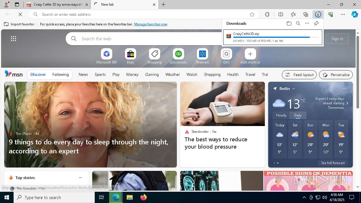Switch to Crazy Cattle 3D tab
Screen dimensions: 361x203
click(57, 5)
